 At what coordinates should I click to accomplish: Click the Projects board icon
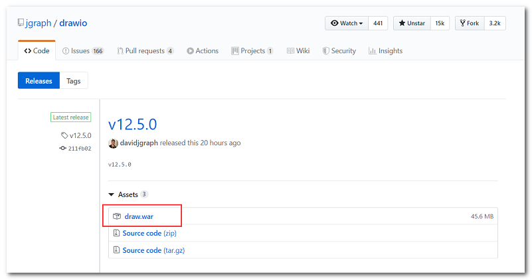pyautogui.click(x=235, y=51)
